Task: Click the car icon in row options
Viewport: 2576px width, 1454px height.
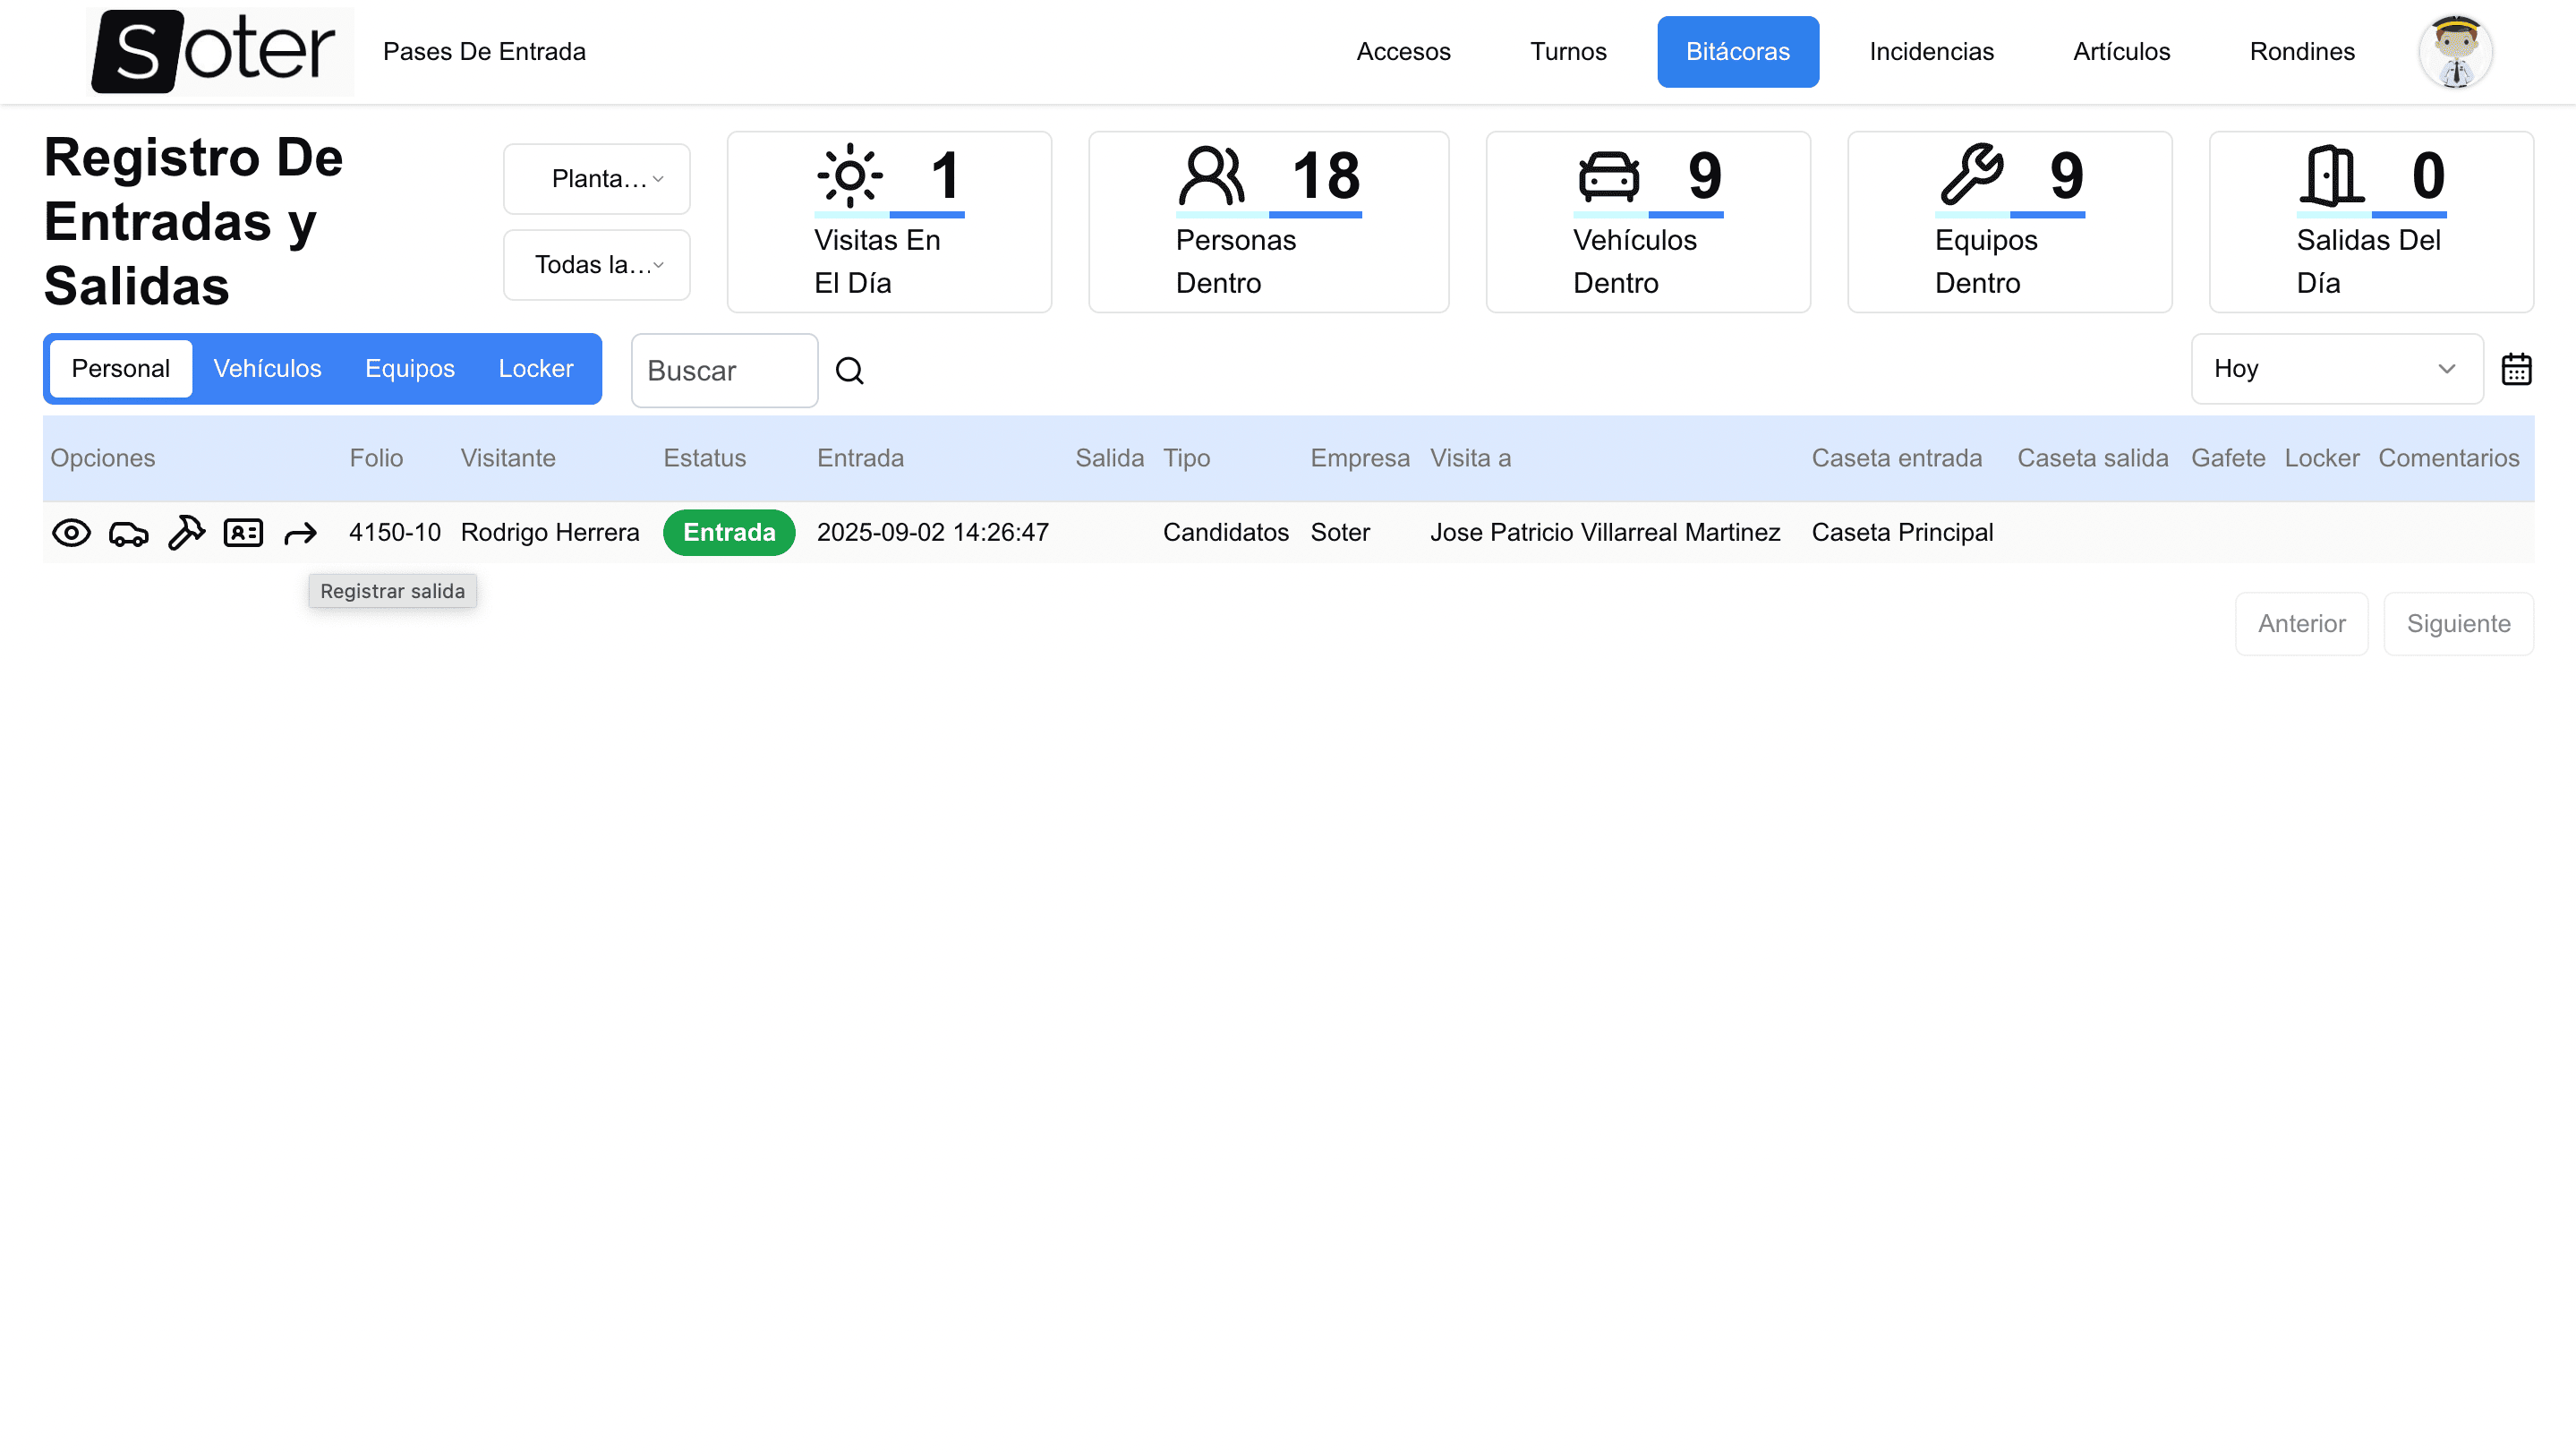Action: pos(128,533)
